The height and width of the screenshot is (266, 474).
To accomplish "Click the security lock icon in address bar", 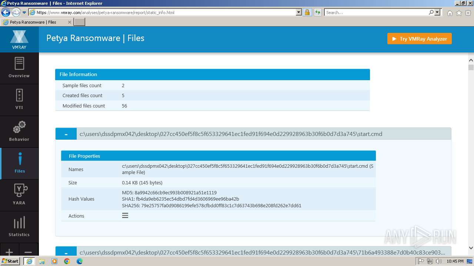I will tap(307, 12).
